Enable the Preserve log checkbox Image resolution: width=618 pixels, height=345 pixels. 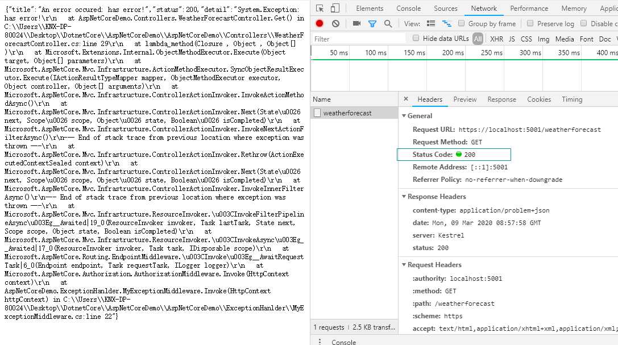point(530,24)
